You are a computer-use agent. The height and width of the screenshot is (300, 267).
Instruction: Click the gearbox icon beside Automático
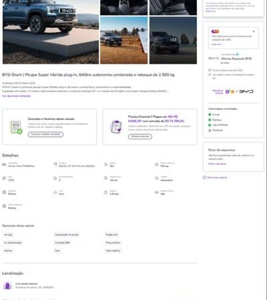pos(157,178)
